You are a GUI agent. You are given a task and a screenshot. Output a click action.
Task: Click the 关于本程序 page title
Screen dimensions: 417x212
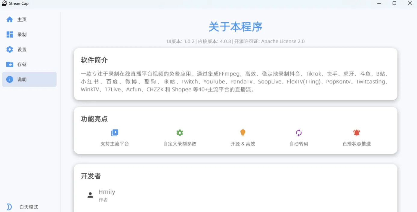pos(236,27)
